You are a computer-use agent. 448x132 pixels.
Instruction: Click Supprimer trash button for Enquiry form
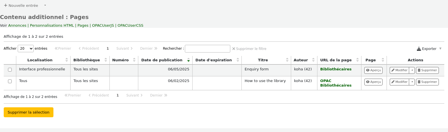click(x=427, y=70)
